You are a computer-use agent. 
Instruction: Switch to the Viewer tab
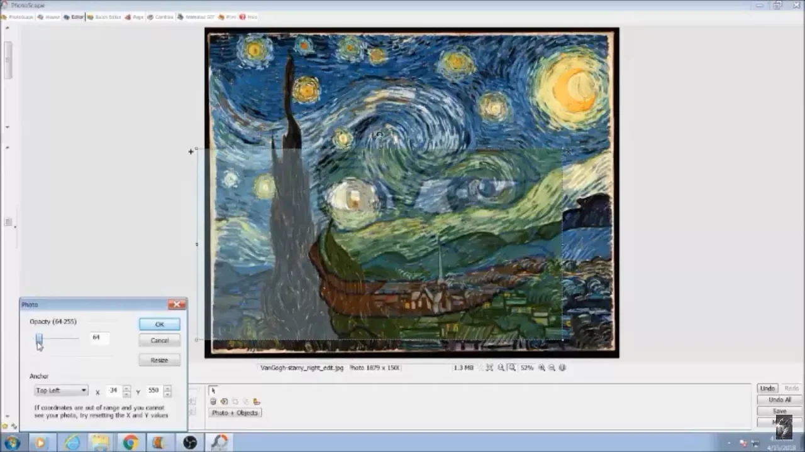[48, 17]
